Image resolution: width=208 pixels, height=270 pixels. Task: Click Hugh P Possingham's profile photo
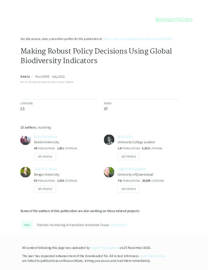pyautogui.click(x=109, y=172)
